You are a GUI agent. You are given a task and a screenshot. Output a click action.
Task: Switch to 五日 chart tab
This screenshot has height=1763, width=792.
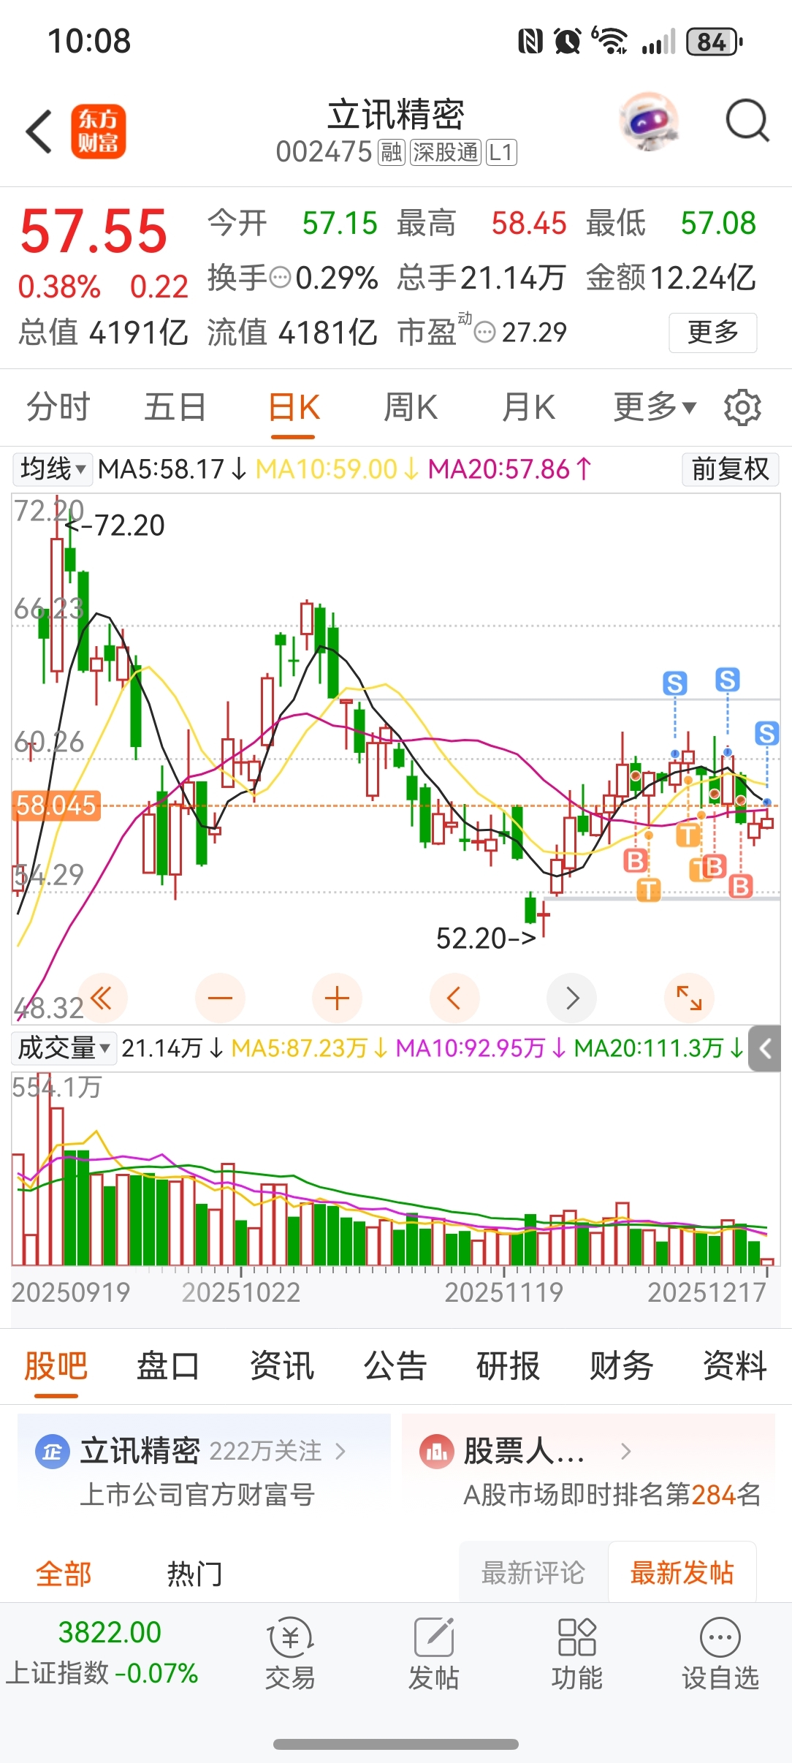[x=175, y=407]
